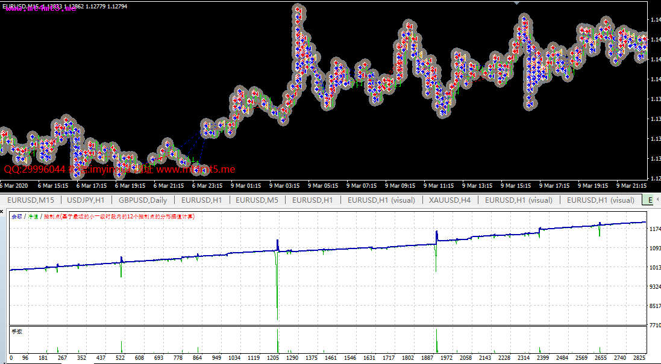The image size is (661, 364).
Task: Open the EURUSD,M5 chart tab
Action: click(x=257, y=200)
